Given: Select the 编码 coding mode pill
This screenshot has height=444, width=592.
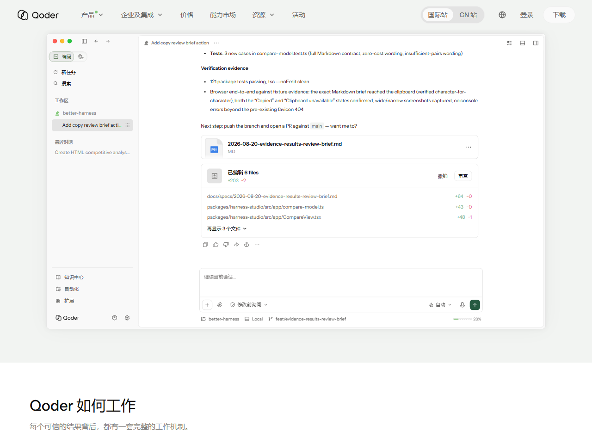Looking at the screenshot, I should coord(62,56).
